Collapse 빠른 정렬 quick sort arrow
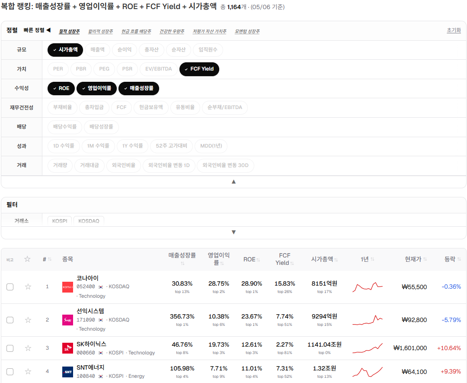This screenshot has height=383, width=467. (48, 30)
